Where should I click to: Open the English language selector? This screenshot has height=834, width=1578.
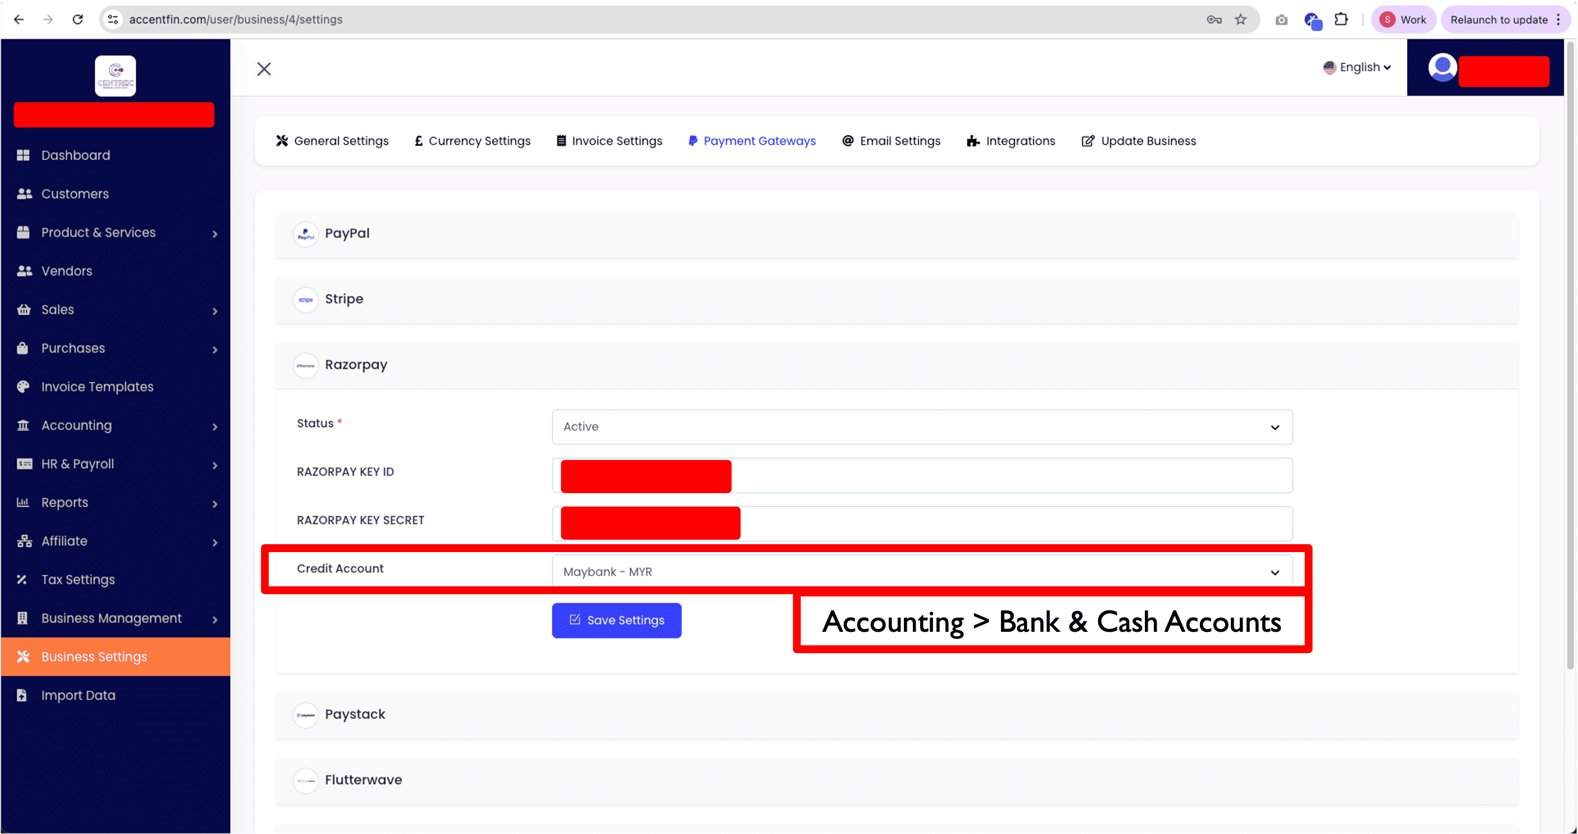(x=1357, y=67)
